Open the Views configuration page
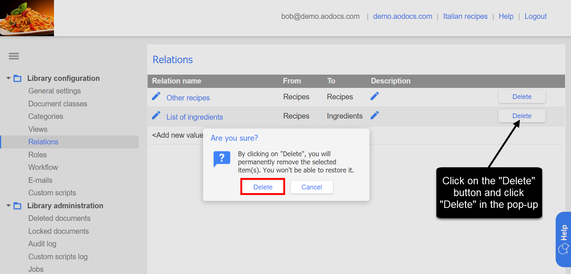 (38, 129)
